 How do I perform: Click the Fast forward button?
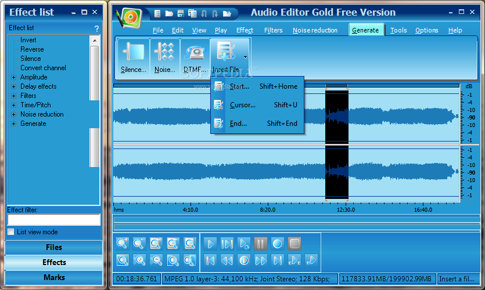tap(260, 260)
